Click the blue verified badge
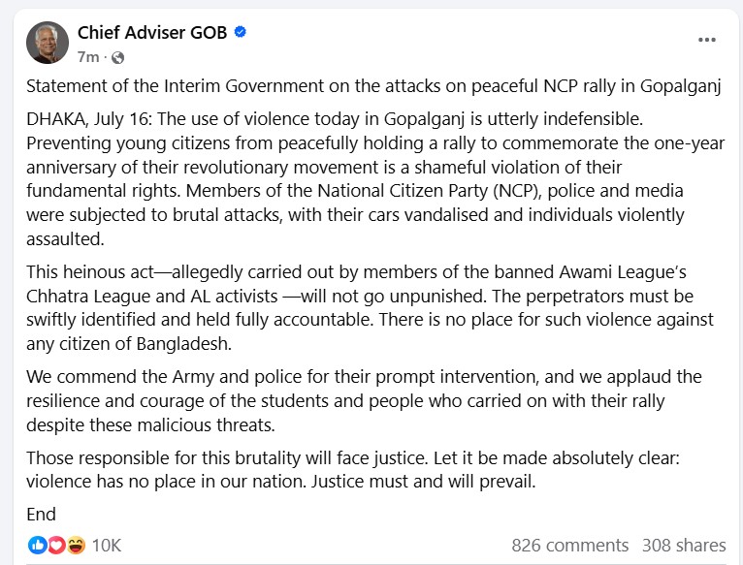The width and height of the screenshot is (743, 565). point(241,32)
